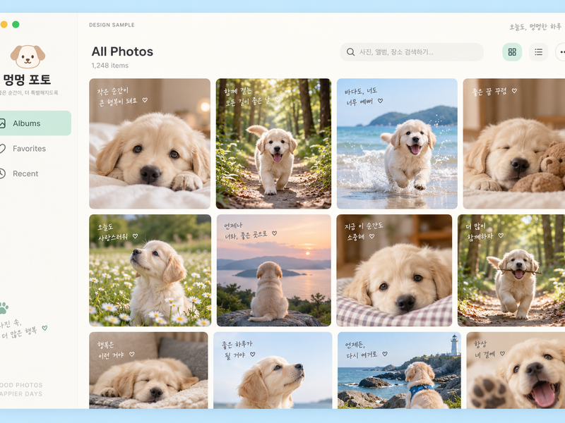Switch to grid view
565x423 pixels.
click(512, 52)
